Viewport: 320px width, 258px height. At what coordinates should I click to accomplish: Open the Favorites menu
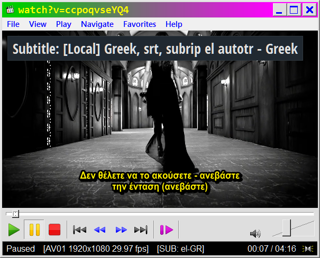140,24
